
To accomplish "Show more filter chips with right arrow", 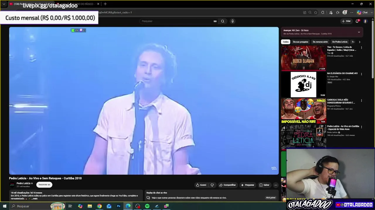I will (359, 42).
